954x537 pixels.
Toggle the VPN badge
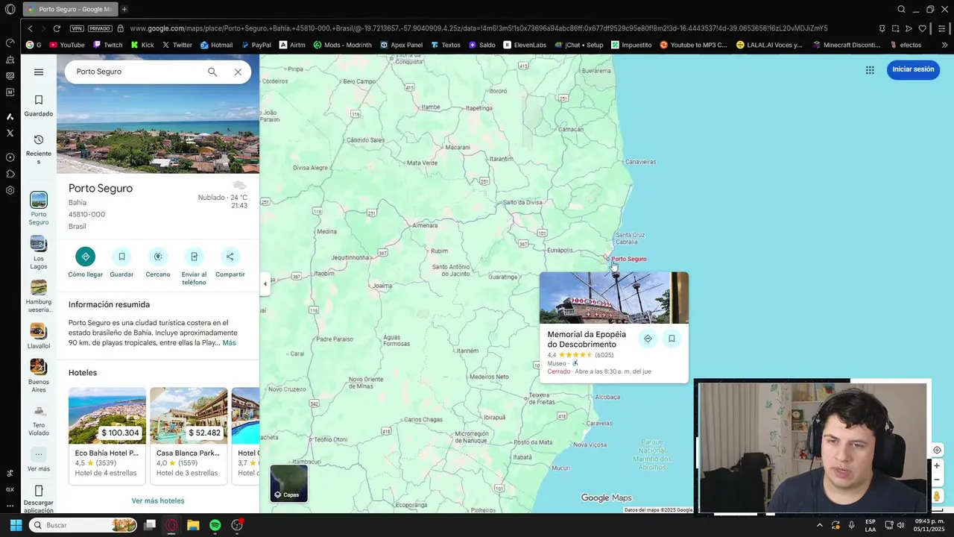(77, 28)
